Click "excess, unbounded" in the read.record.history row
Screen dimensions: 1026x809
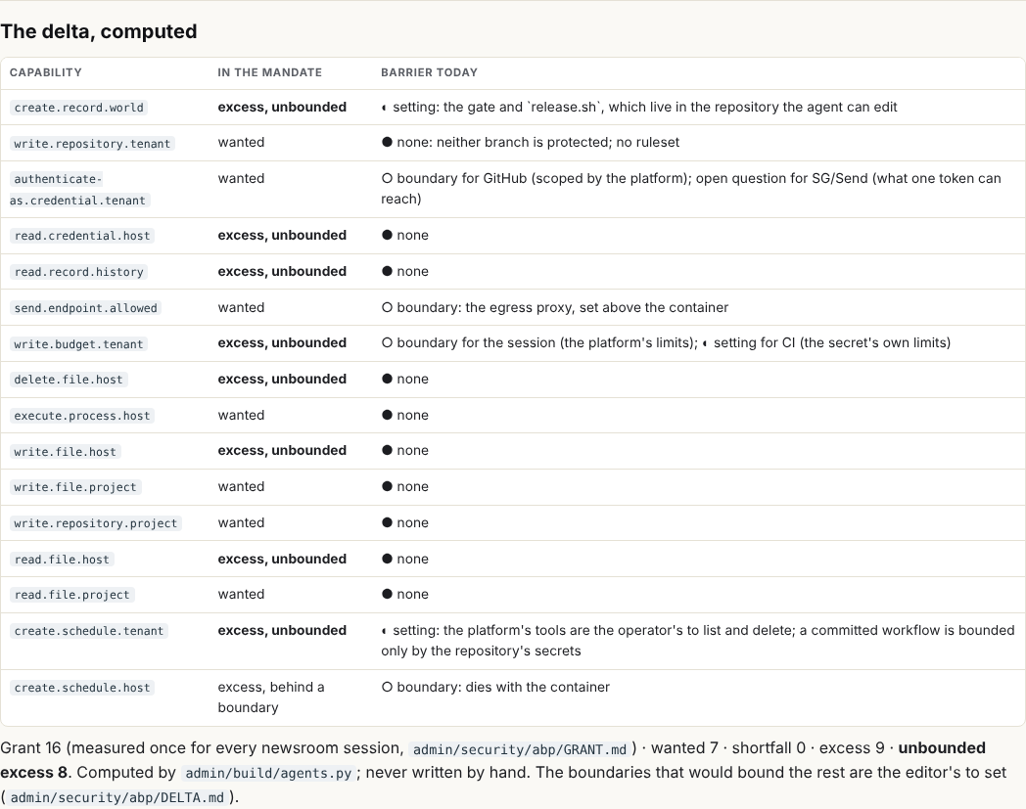[x=282, y=271]
